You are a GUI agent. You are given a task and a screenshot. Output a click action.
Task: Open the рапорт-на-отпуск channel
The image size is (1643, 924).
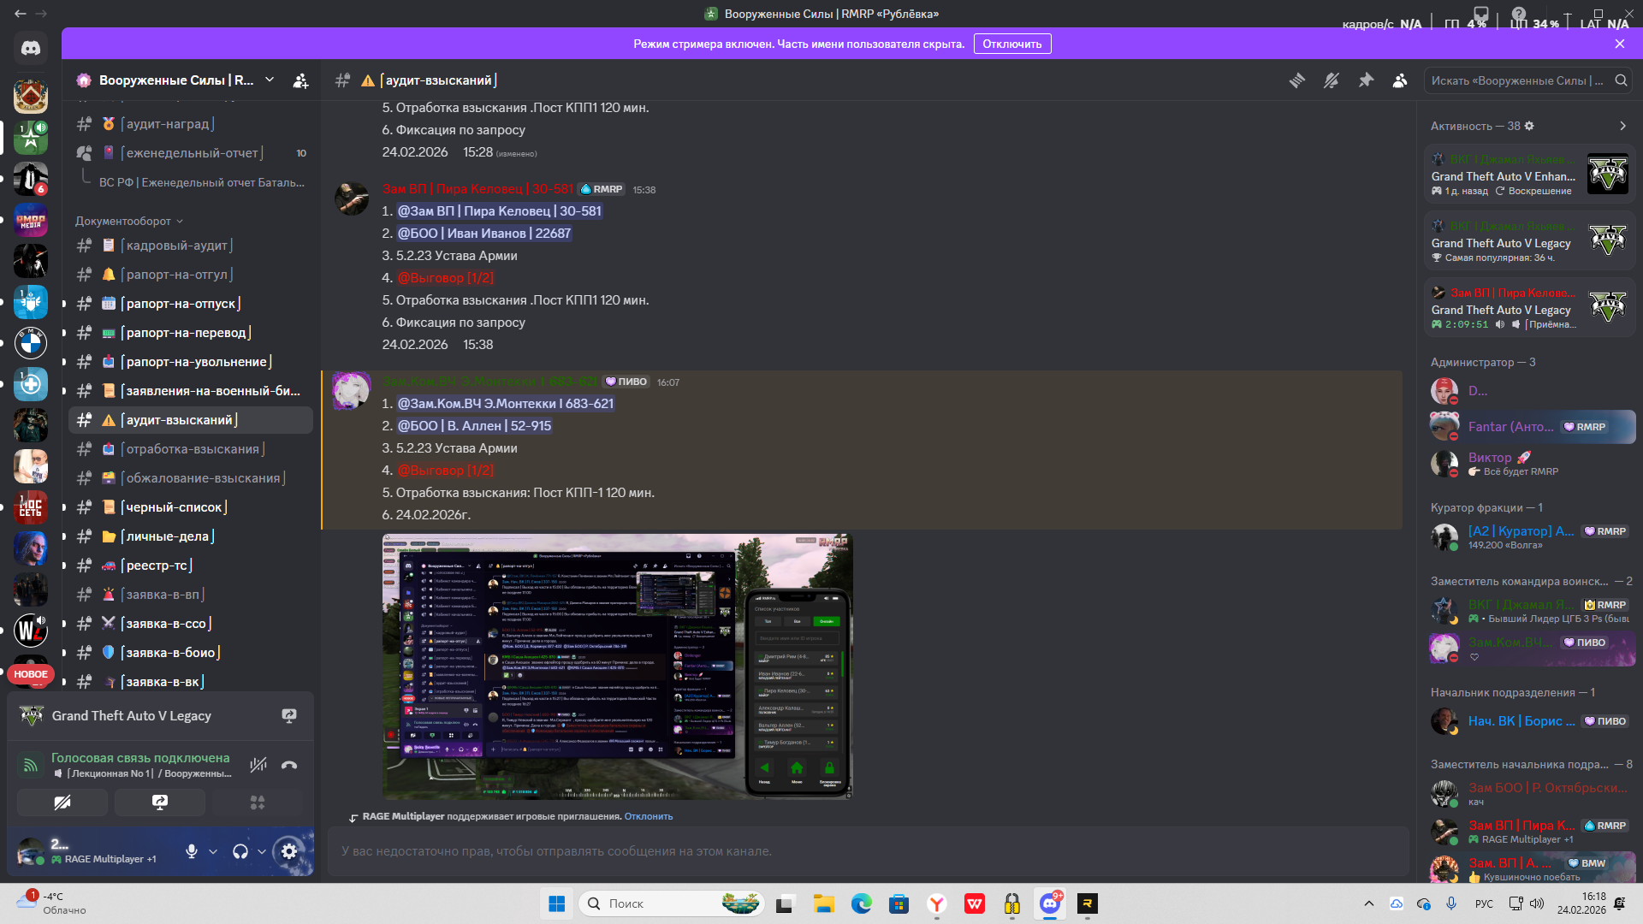click(x=181, y=304)
